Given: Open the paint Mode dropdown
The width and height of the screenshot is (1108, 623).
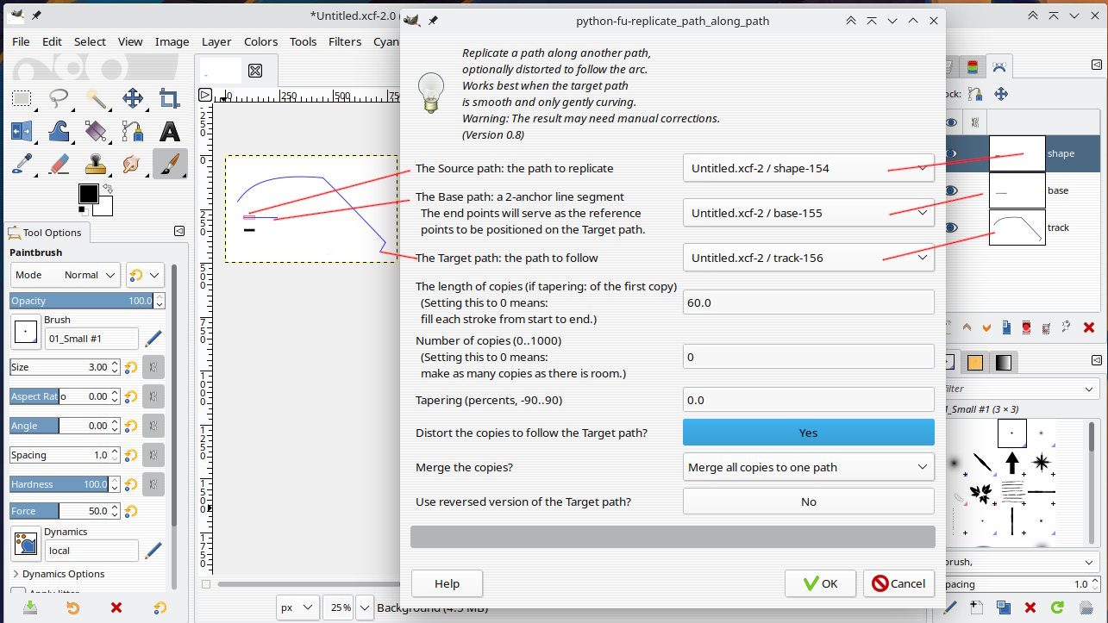Looking at the screenshot, I should pyautogui.click(x=66, y=275).
